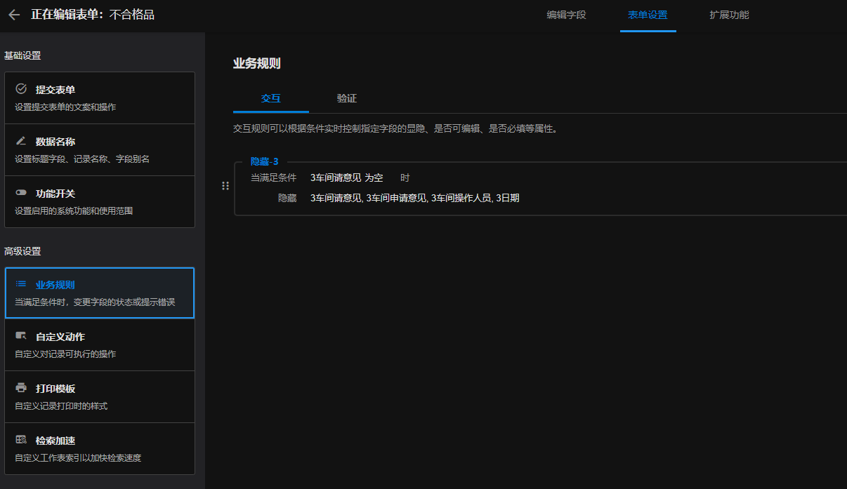Click the 3车间请意见 为空 condition text
The image size is (847, 489).
(x=346, y=178)
